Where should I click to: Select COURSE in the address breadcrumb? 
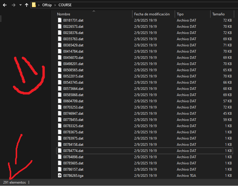pos(65,5)
